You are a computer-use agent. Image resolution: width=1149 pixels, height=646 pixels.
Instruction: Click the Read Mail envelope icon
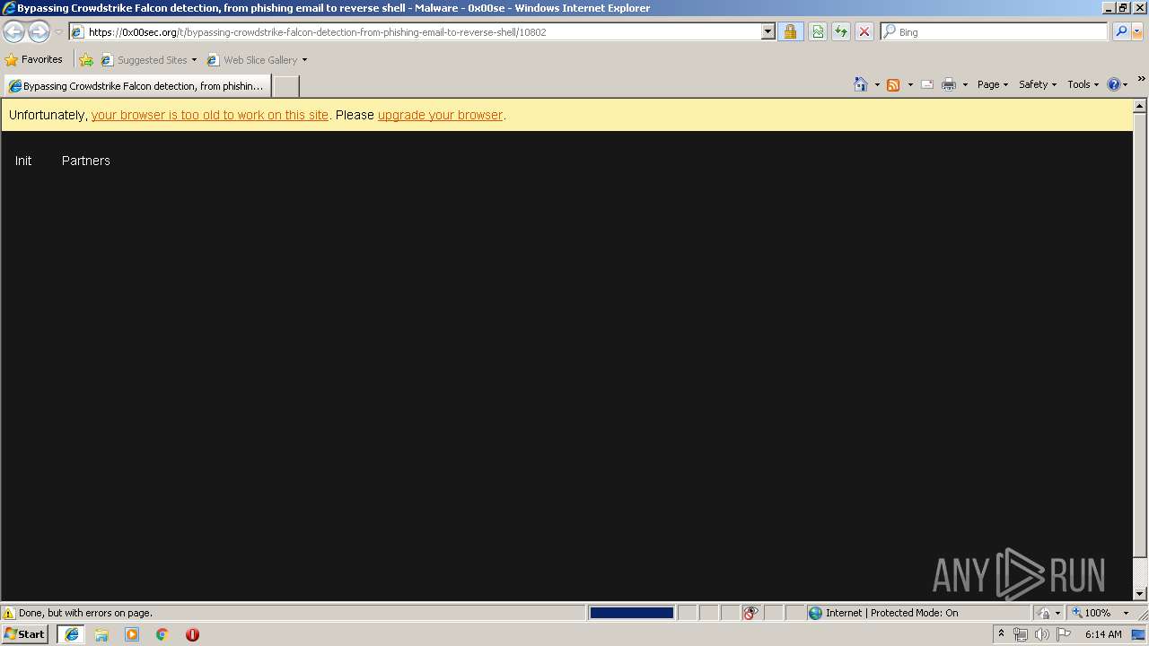click(927, 84)
